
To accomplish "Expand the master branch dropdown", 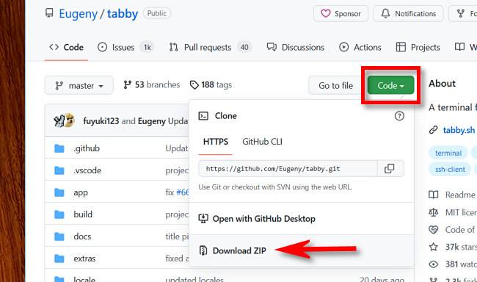I will point(79,86).
